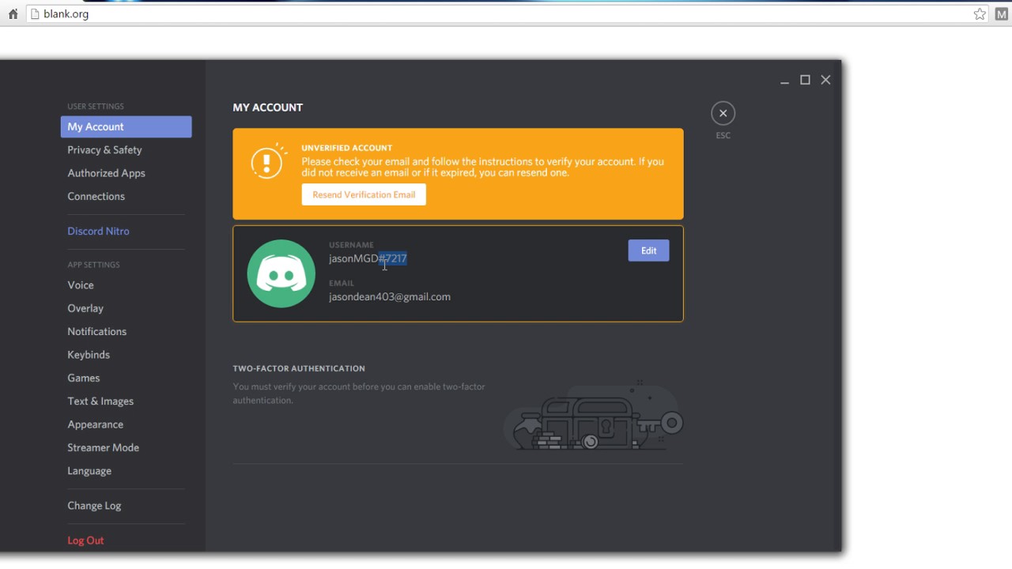Open the Connections settings
The width and height of the screenshot is (1012, 569).
96,196
